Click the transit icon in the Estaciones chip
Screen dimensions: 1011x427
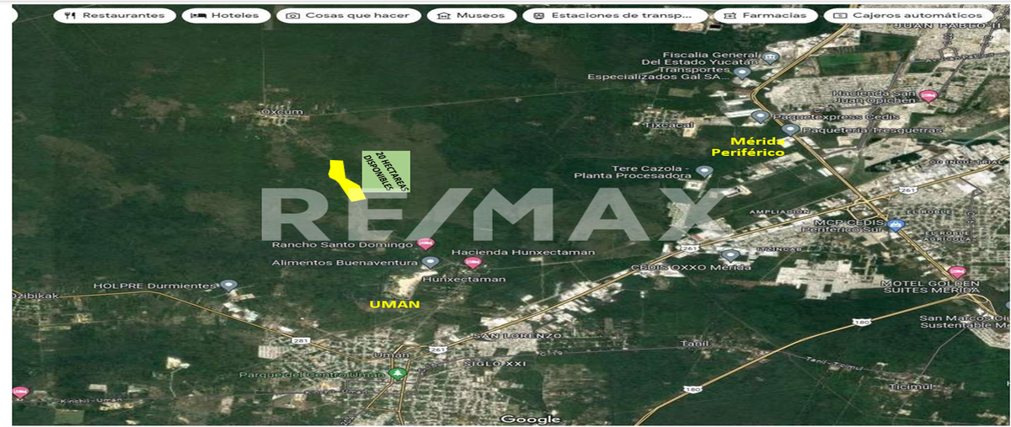[538, 15]
